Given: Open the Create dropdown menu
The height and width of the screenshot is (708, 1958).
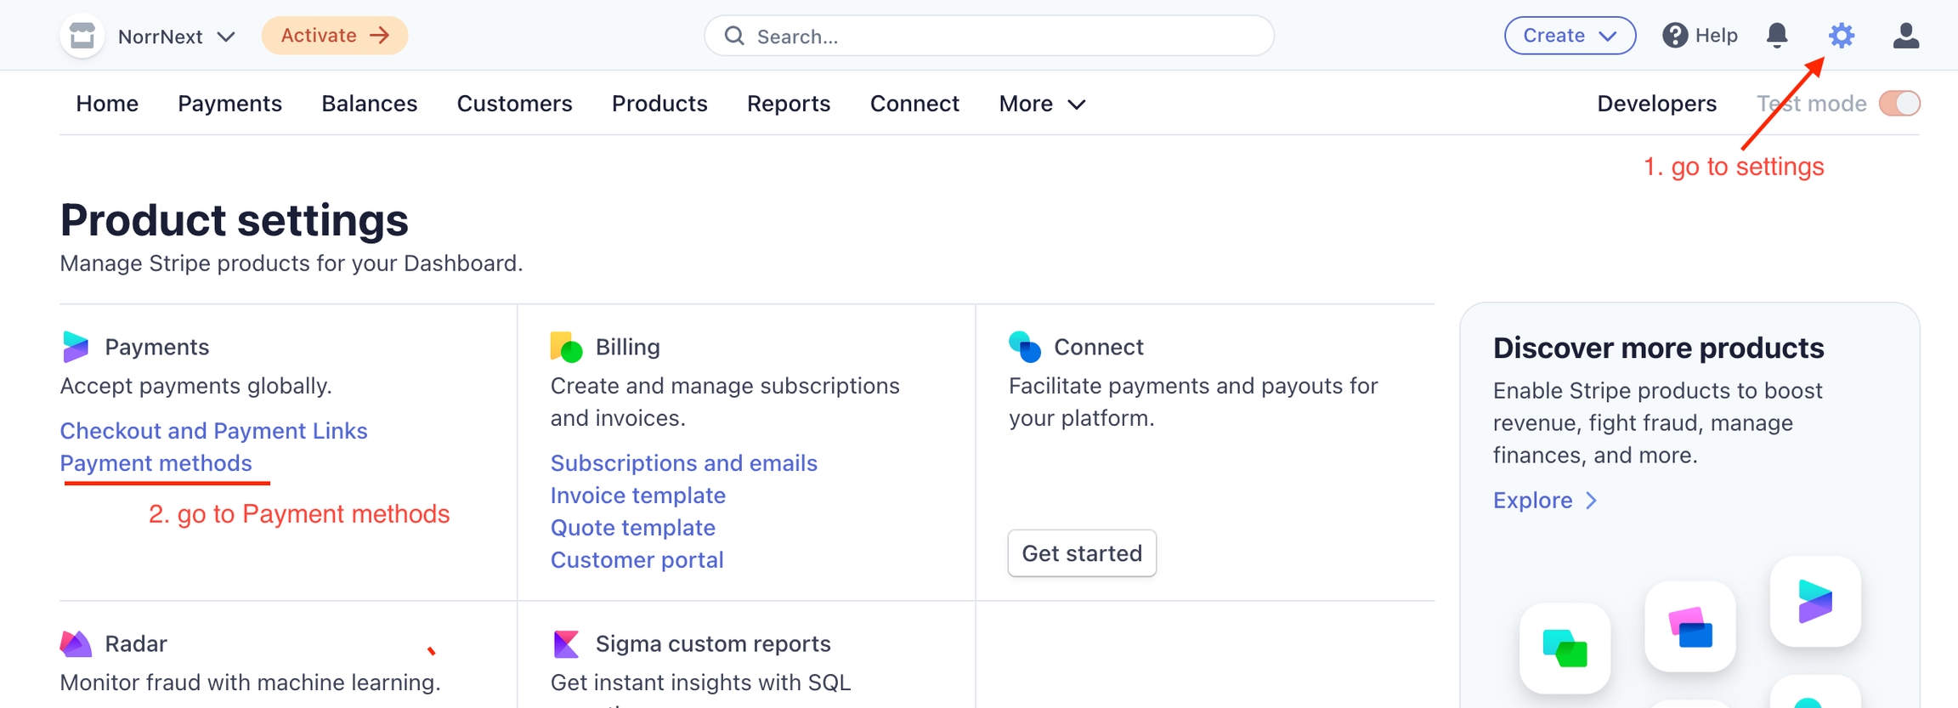Looking at the screenshot, I should [1569, 36].
